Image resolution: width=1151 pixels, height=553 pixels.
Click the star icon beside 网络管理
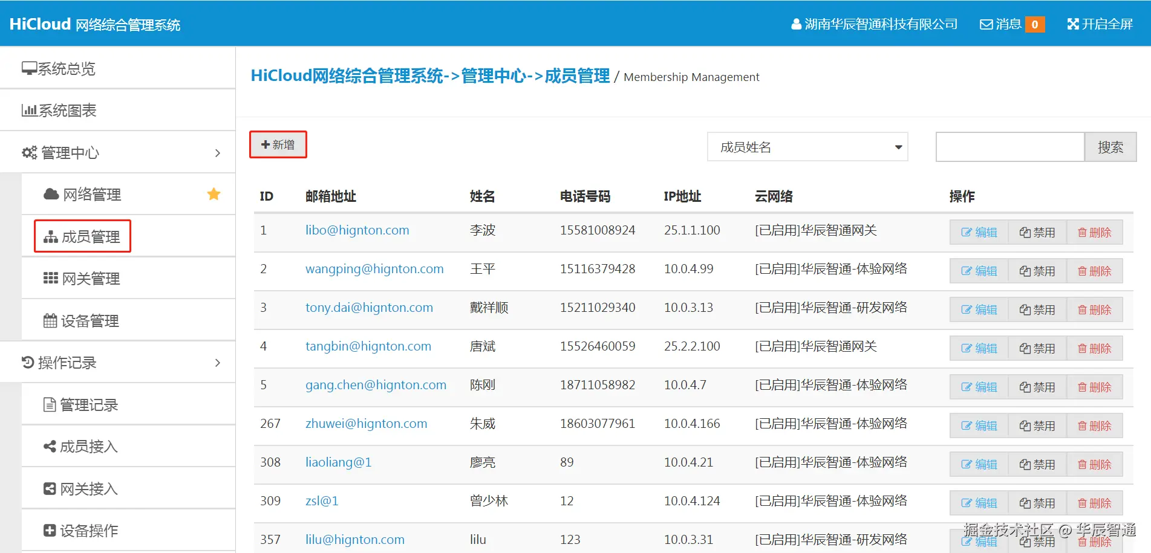213,194
